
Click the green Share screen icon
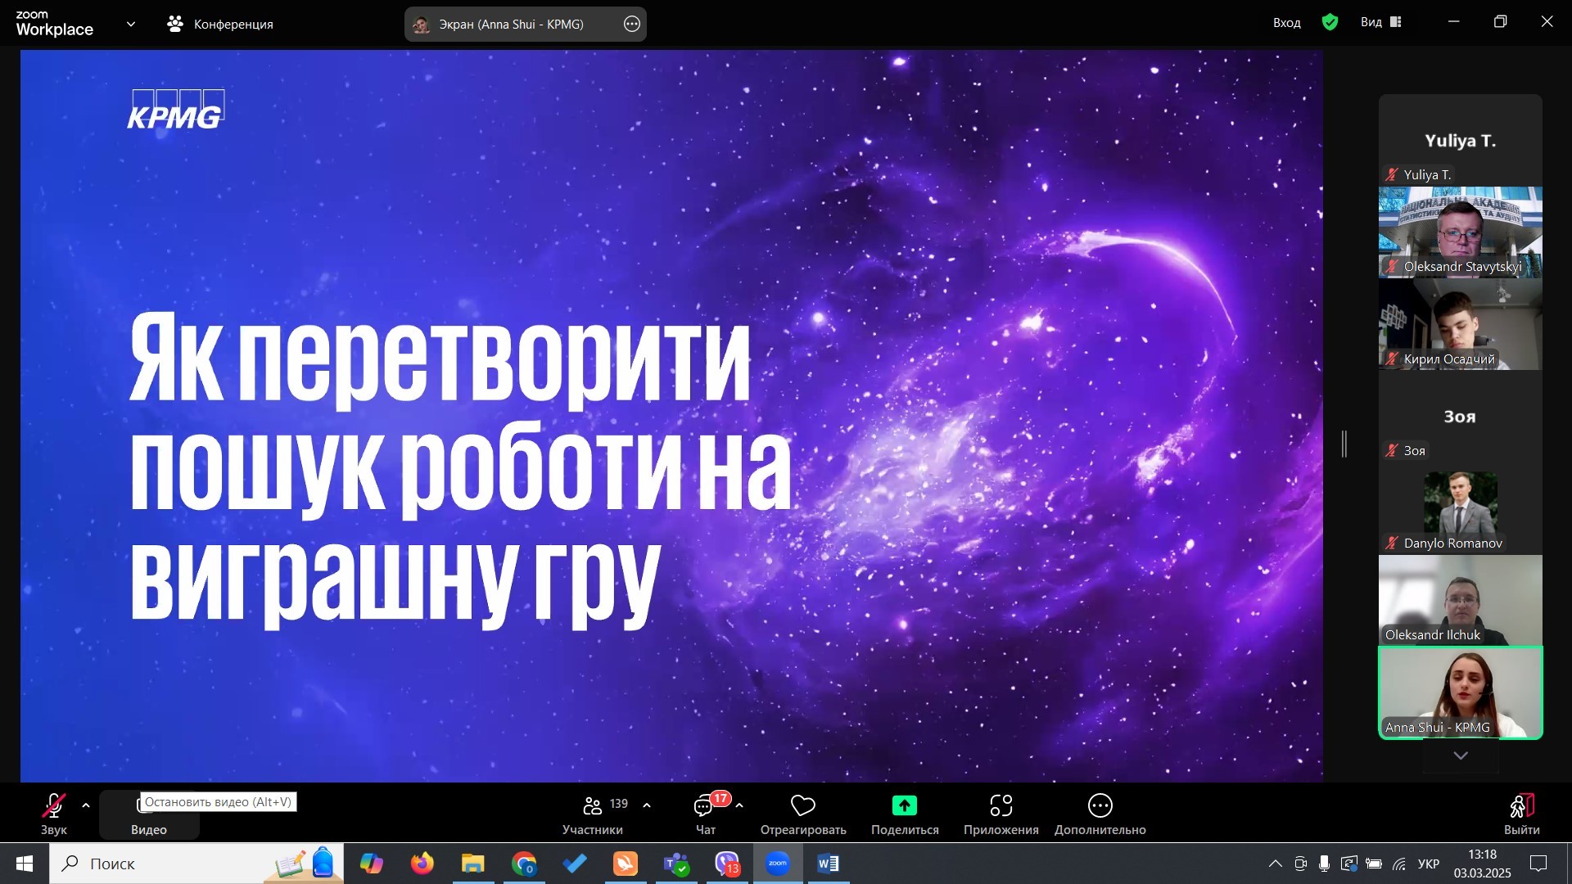tap(904, 806)
